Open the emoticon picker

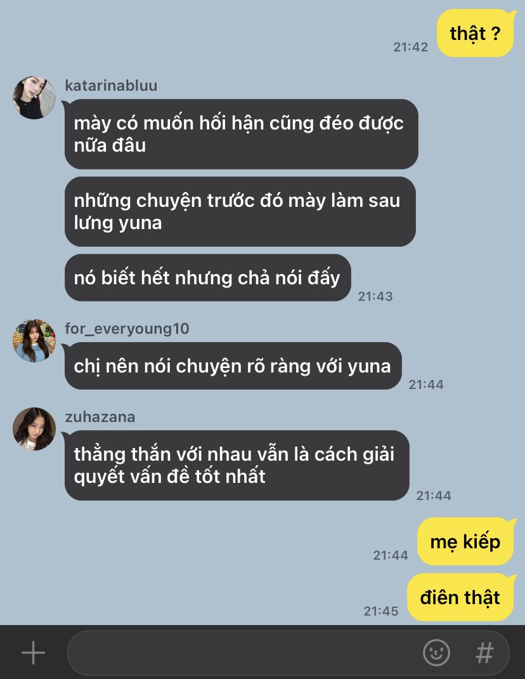[436, 652]
